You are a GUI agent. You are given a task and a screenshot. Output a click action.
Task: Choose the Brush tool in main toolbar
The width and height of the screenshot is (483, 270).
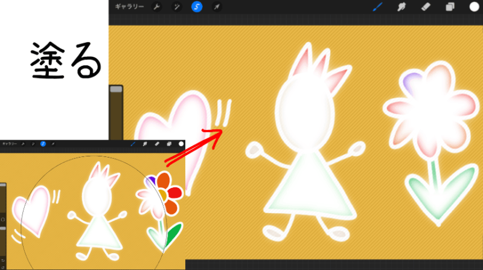click(378, 7)
